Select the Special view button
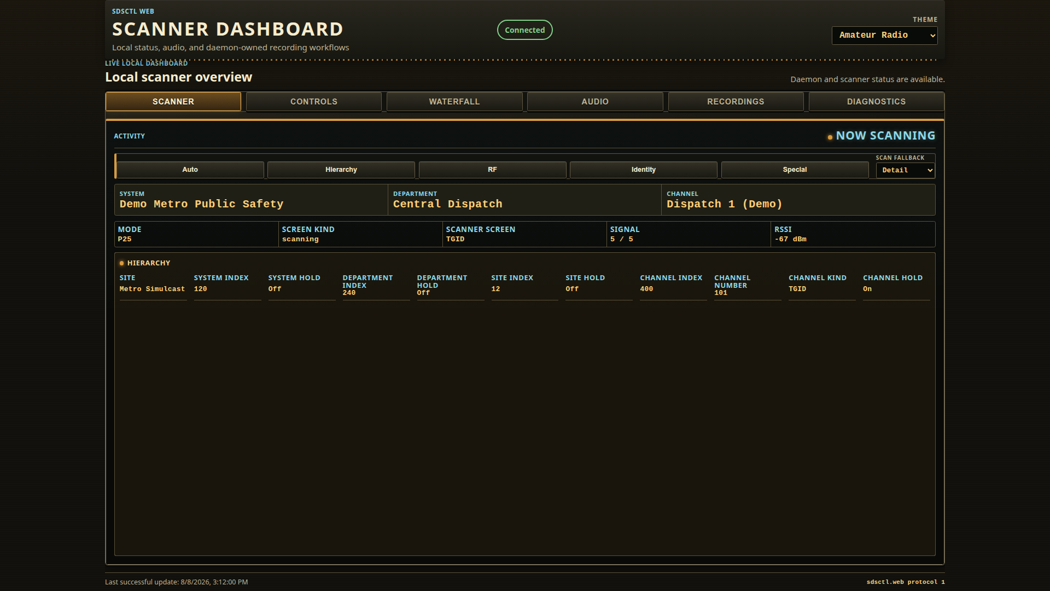The height and width of the screenshot is (591, 1050). pyautogui.click(x=795, y=170)
